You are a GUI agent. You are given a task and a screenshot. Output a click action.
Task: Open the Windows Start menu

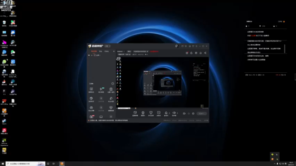[3, 164]
